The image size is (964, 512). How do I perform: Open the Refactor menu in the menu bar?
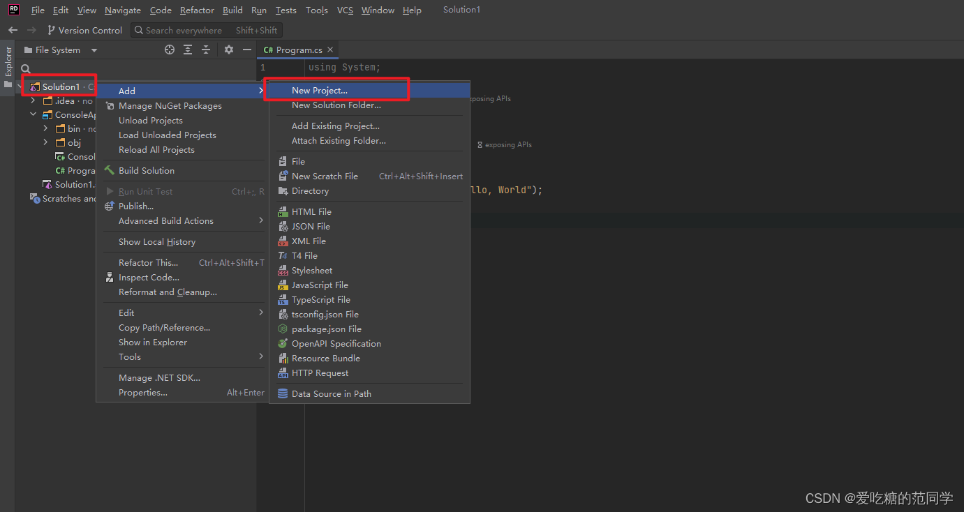pyautogui.click(x=197, y=10)
